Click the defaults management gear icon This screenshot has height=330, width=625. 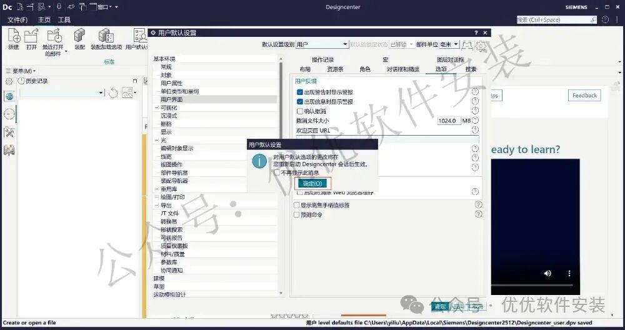pyautogui.click(x=481, y=45)
